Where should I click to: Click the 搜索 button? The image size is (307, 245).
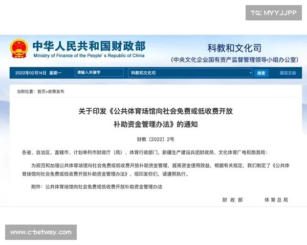tap(261, 73)
